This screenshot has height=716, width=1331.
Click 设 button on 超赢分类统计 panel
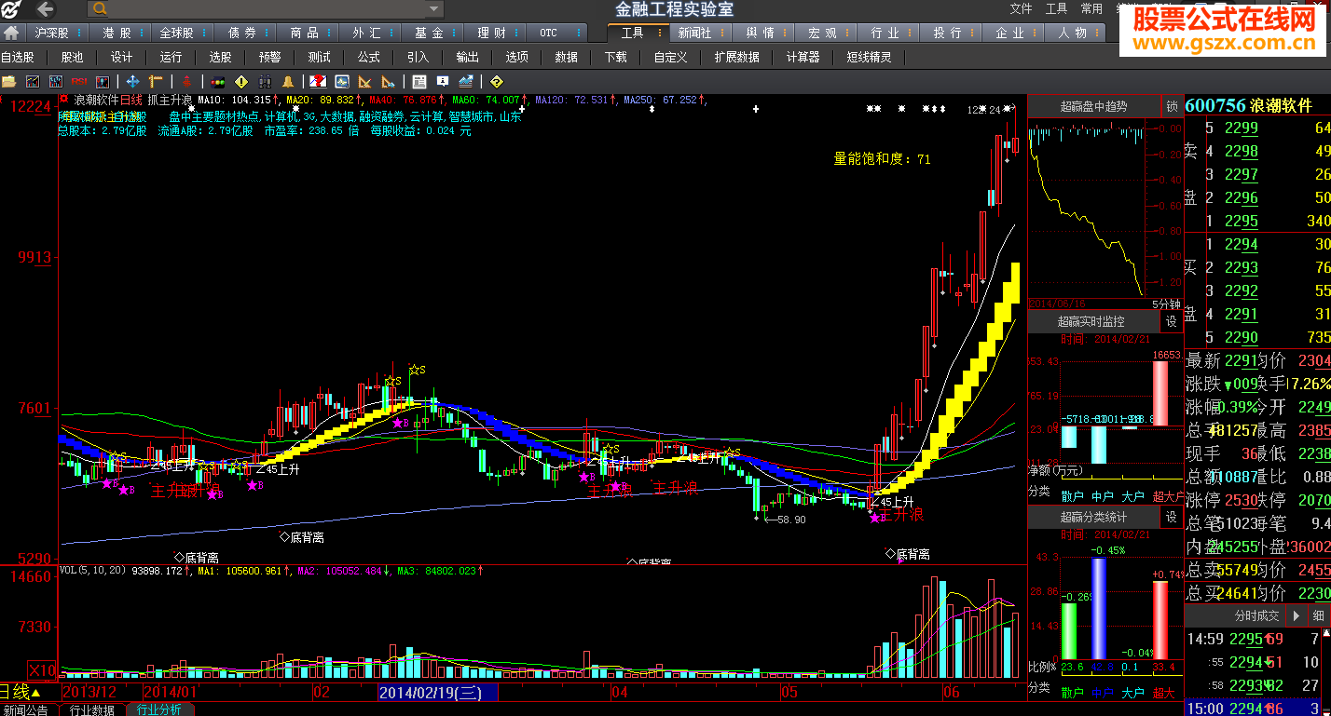pyautogui.click(x=1171, y=517)
